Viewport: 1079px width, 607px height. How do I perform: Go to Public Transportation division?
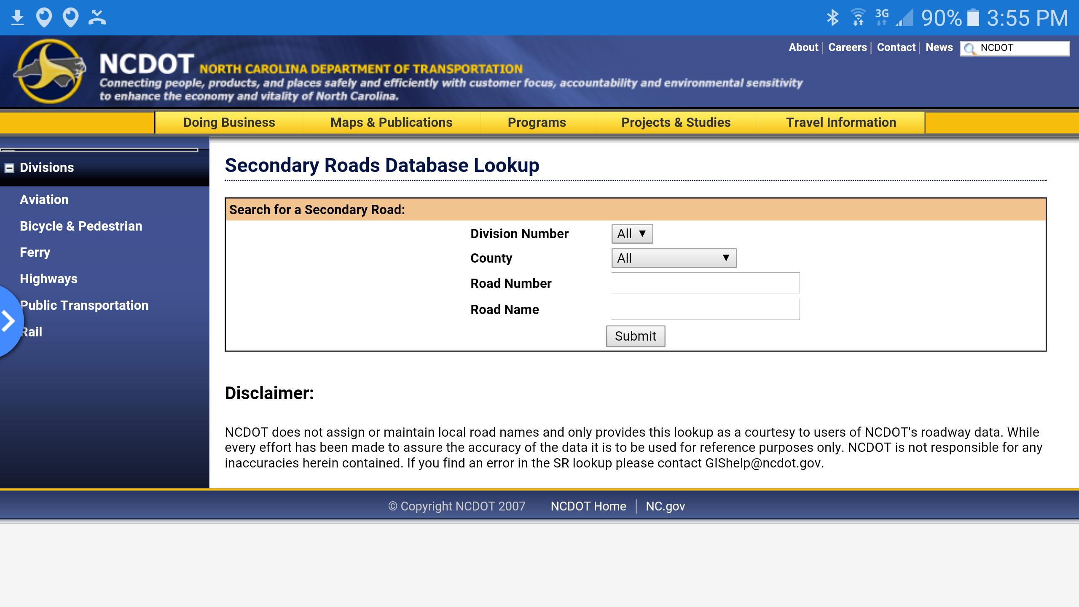point(84,305)
